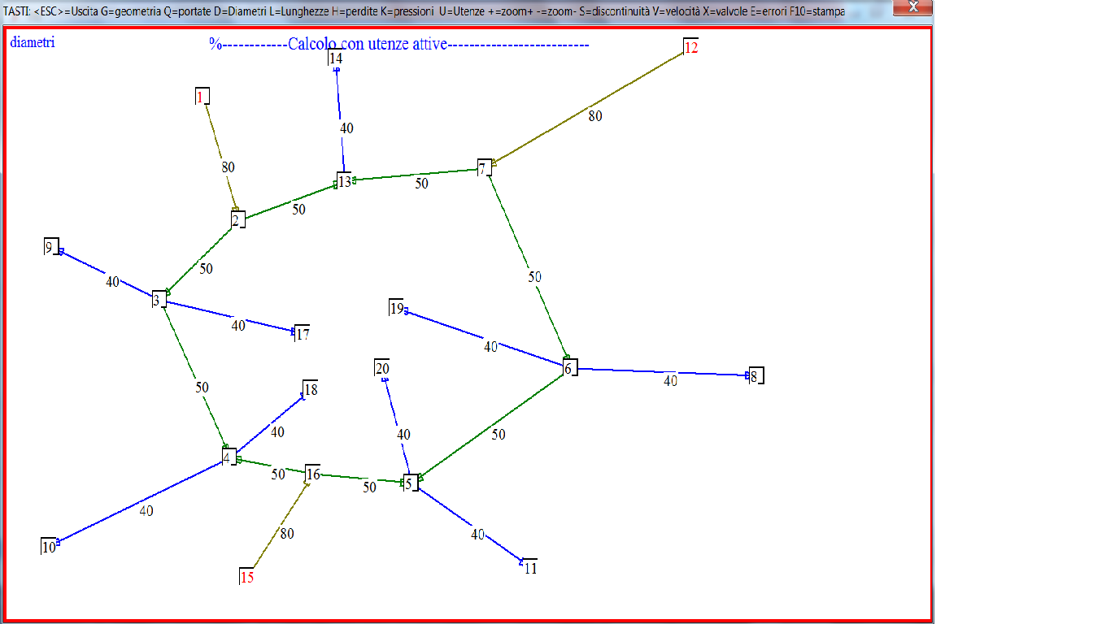
Task: Select node 2 in the network
Action: point(237,219)
